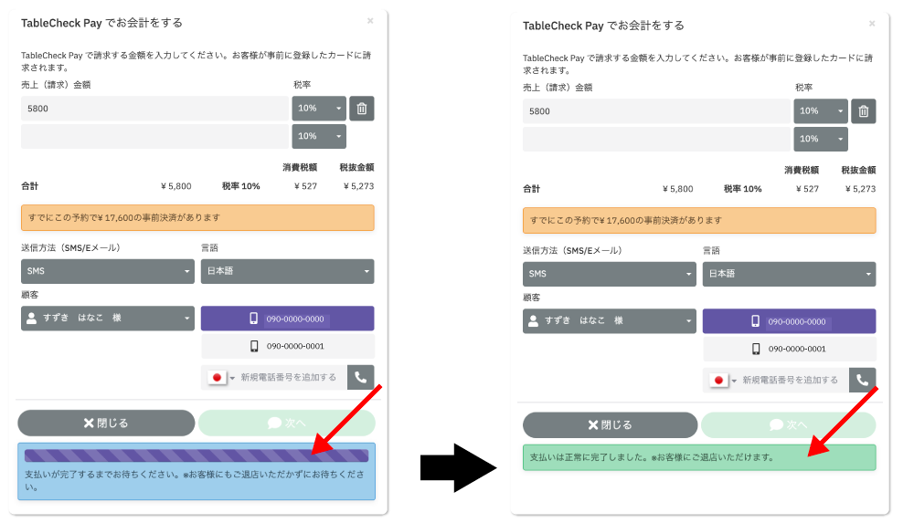Click striped payment progress bar in left dialog
Image resolution: width=914 pixels, height=523 pixels.
click(x=197, y=455)
